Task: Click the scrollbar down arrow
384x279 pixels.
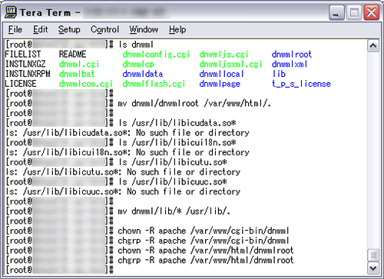Action: tap(373, 268)
